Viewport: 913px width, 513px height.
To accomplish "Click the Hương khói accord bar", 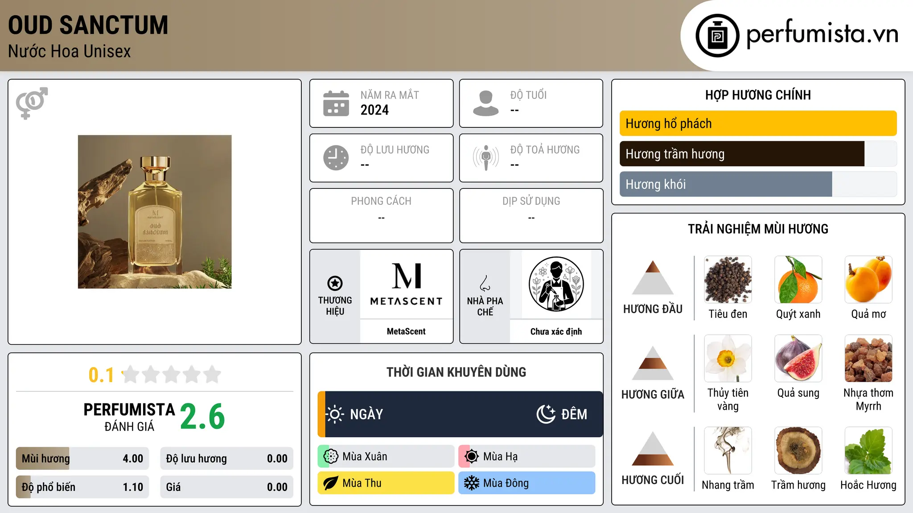I will click(758, 184).
